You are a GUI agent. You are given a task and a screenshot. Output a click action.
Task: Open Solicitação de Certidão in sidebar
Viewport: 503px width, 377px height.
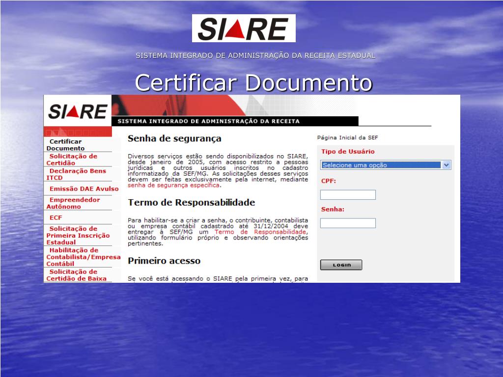pyautogui.click(x=72, y=160)
